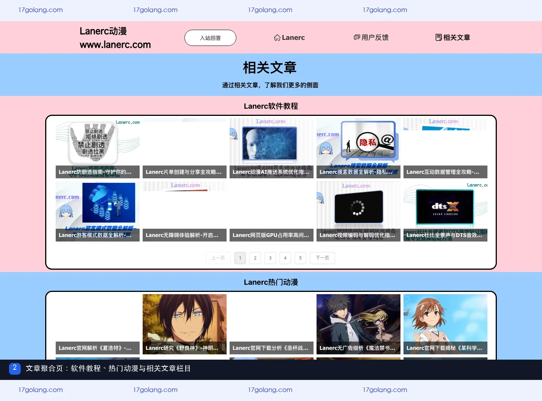Open the Lanerc无广告细析《魔法禁书 anime thumbnail

coord(358,324)
